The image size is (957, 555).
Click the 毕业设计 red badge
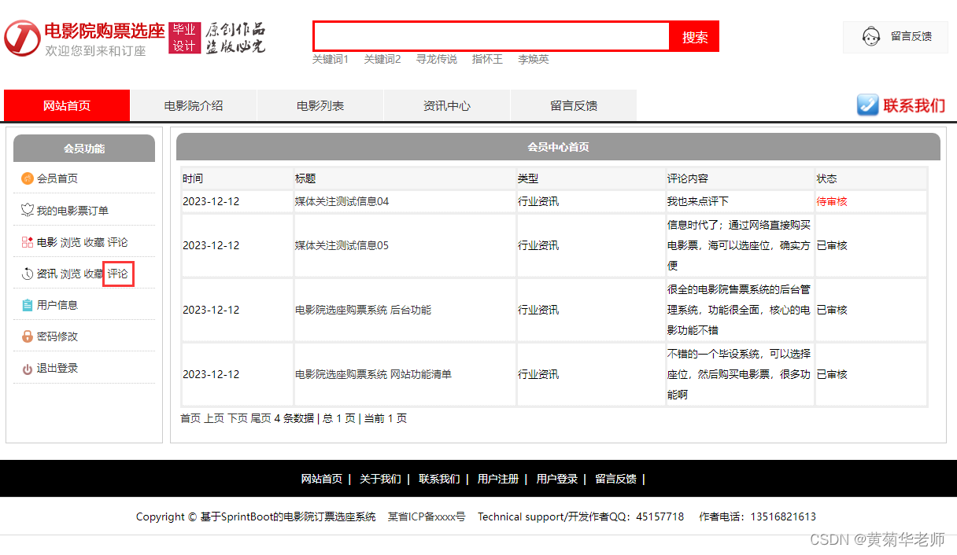184,38
